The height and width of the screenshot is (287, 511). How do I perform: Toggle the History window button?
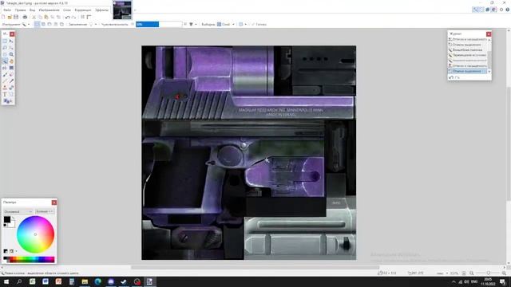(x=481, y=10)
